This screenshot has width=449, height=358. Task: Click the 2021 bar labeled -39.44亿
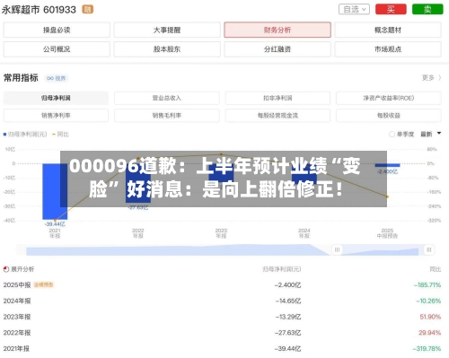(55, 191)
